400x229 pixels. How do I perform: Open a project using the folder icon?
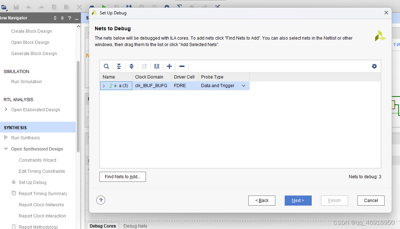4,6
